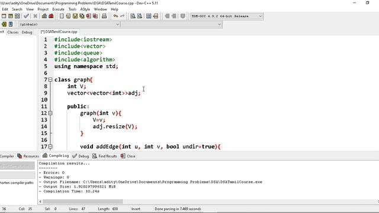The image size is (379, 213).
Task: Click the 'using namespace std;' line
Action: 86,66
